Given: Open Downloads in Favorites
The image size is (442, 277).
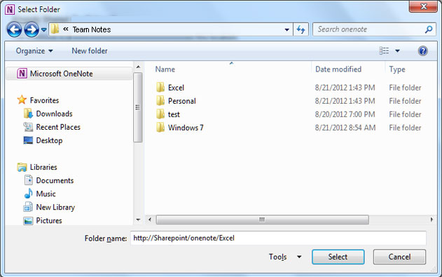Looking at the screenshot, I should point(54,114).
